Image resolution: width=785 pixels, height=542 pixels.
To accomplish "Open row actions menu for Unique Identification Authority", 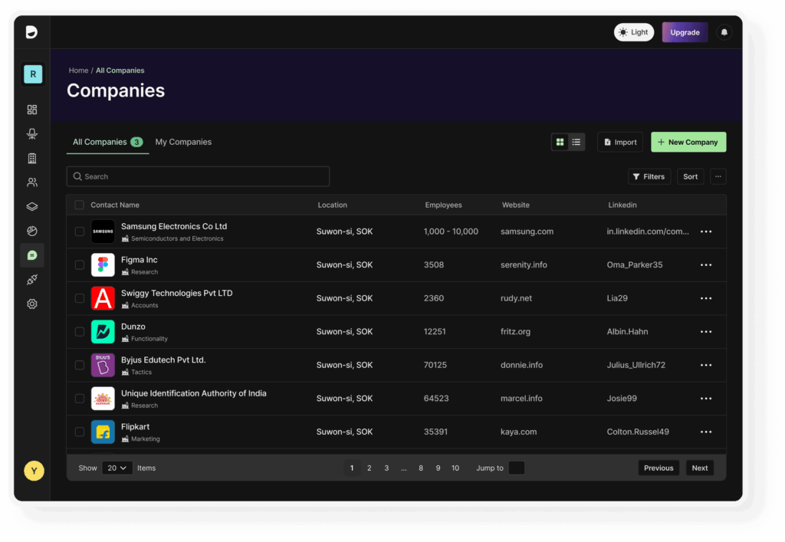I will pyautogui.click(x=706, y=399).
